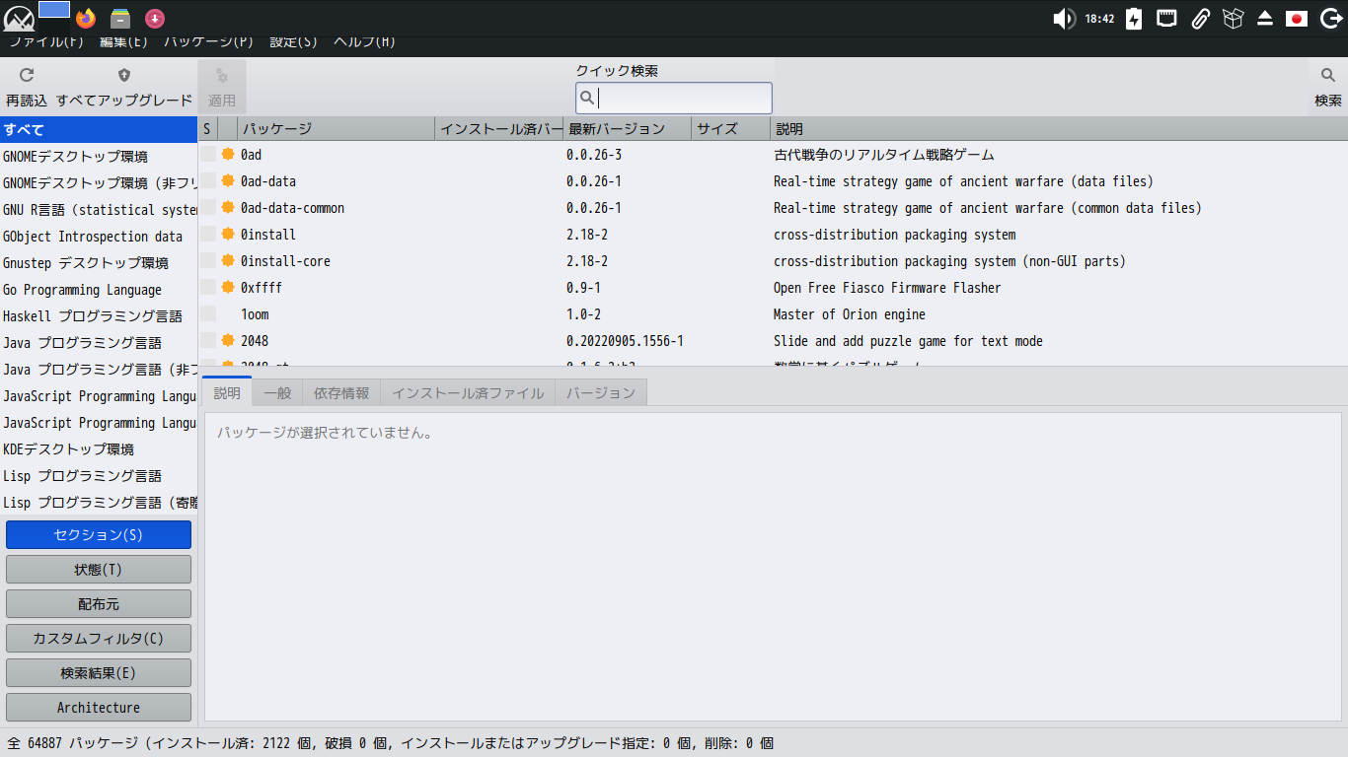Open the wired network tray icon
The image size is (1348, 757).
[x=1166, y=19]
